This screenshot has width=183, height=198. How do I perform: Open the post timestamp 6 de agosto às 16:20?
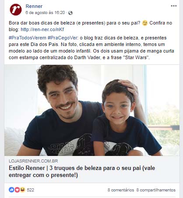(45, 13)
